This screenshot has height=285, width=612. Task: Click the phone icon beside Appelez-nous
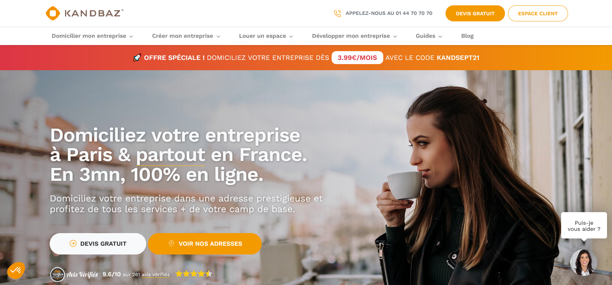(x=337, y=13)
